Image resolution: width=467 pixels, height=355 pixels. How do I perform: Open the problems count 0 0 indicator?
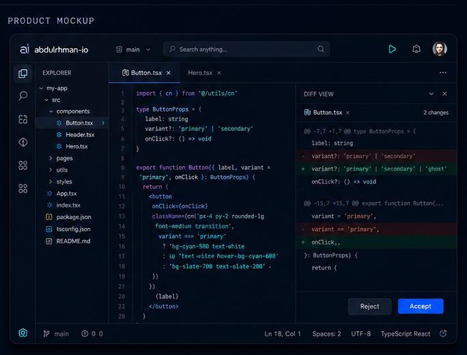[x=92, y=334]
